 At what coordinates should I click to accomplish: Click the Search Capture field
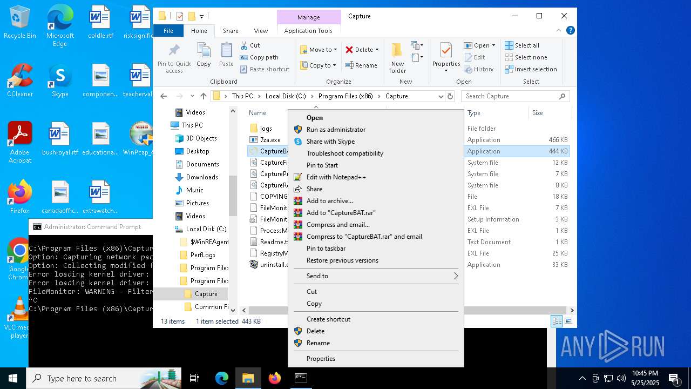(x=516, y=96)
